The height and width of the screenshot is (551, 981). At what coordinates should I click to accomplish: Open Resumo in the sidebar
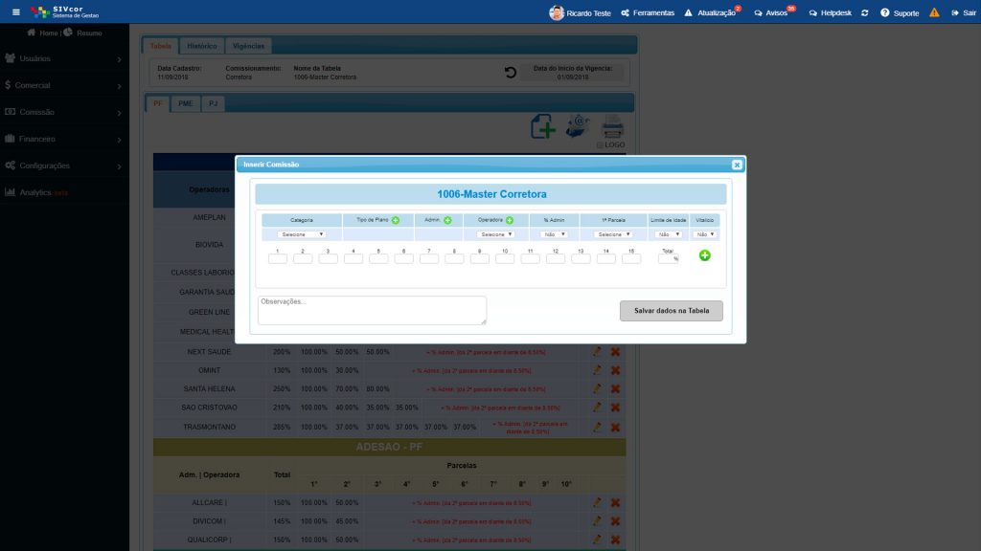[x=82, y=33]
